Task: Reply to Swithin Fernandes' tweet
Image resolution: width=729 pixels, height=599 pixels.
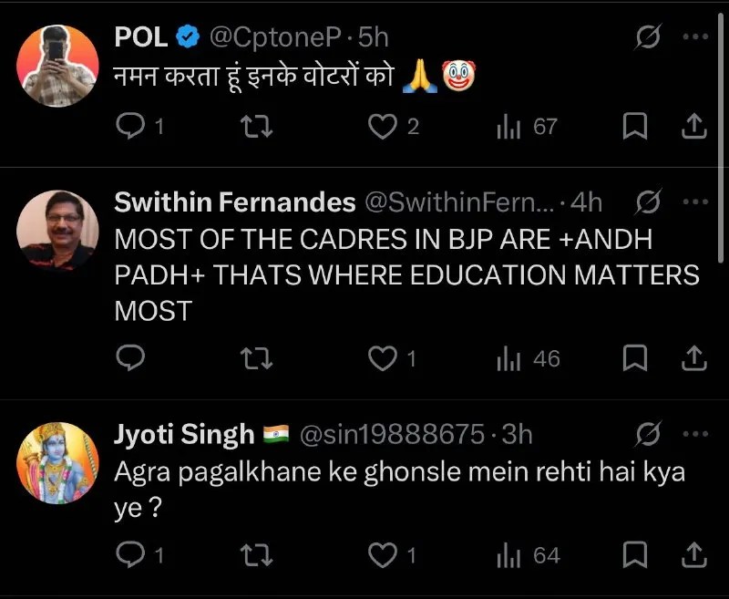Action: coord(132,358)
